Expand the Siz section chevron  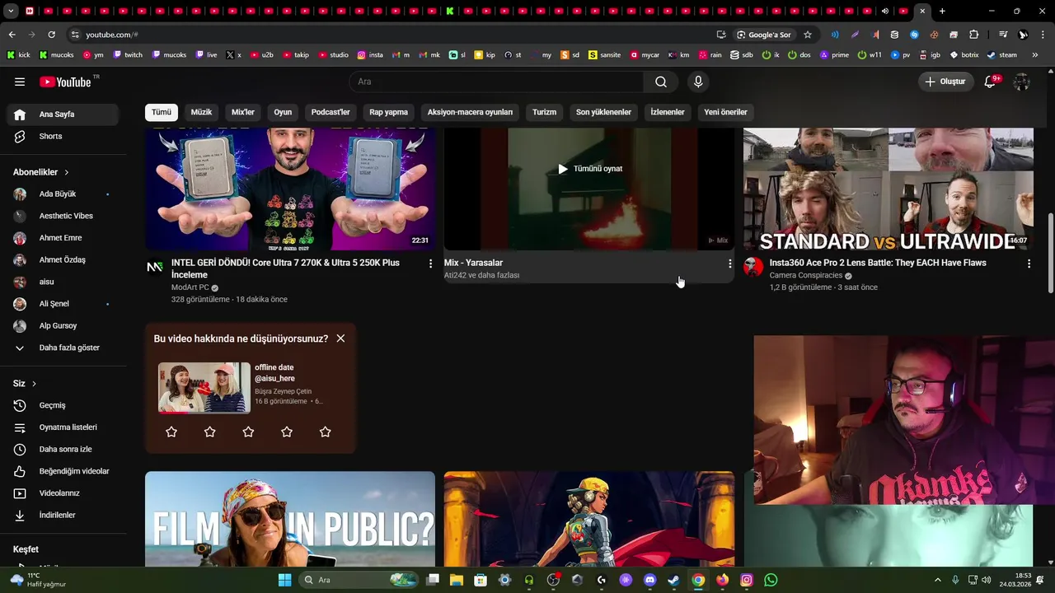[35, 384]
